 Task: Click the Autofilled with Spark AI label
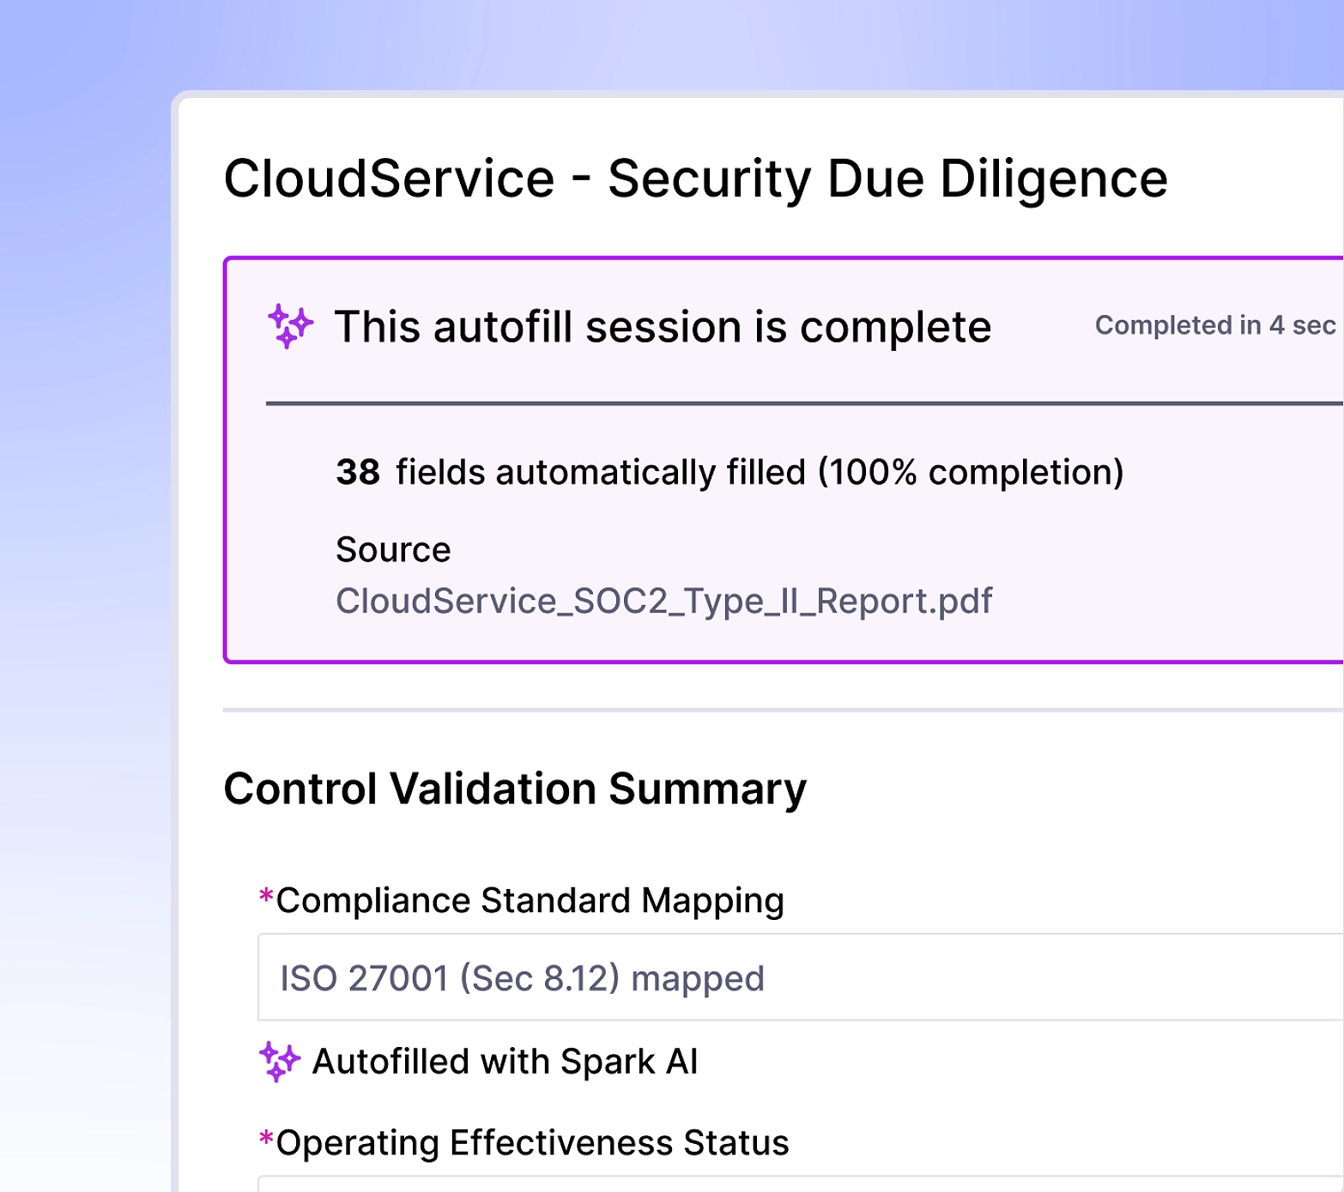pyautogui.click(x=505, y=1062)
